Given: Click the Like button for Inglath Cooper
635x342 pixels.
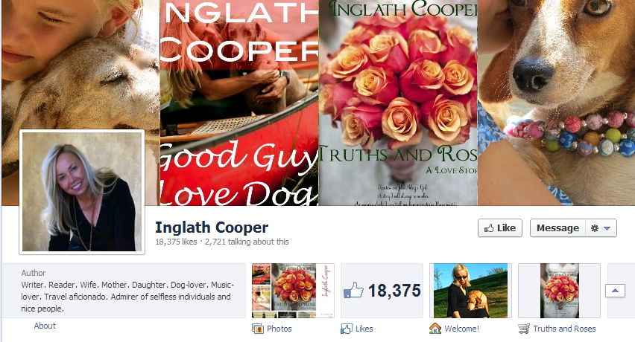Looking at the screenshot, I should point(500,228).
